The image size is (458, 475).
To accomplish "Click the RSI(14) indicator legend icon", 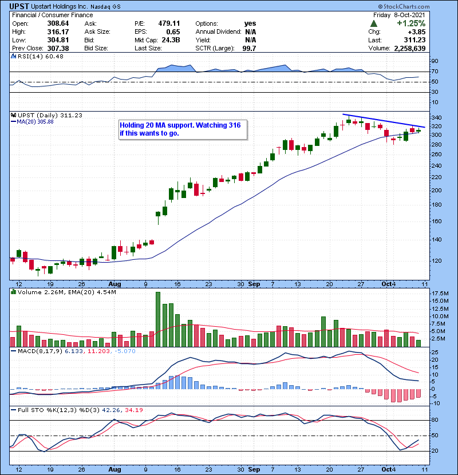I will click(14, 56).
